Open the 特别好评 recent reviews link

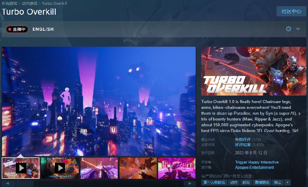tap(243, 140)
